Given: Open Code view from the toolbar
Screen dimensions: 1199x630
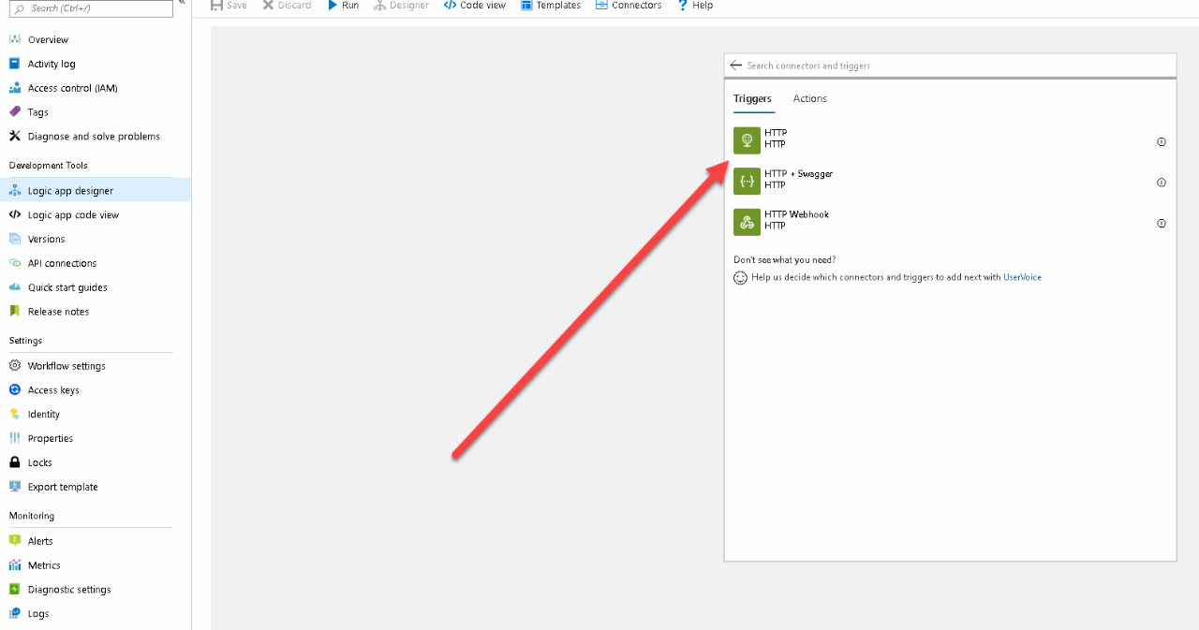Looking at the screenshot, I should (475, 6).
